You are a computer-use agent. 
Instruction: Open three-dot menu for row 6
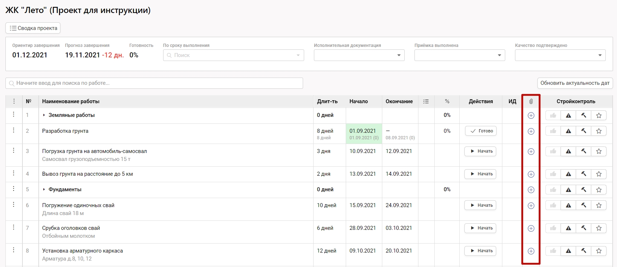coord(14,205)
